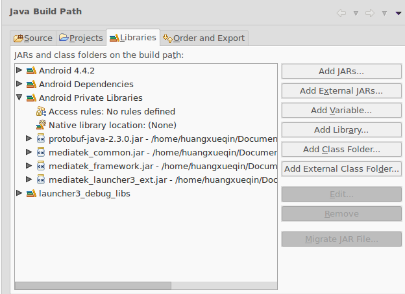Click the Add JARs... button
Screen dimensions: 405x294
[x=341, y=71]
